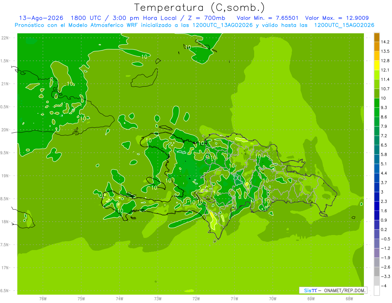Click legend value "-2.6"

(x=385, y=267)
